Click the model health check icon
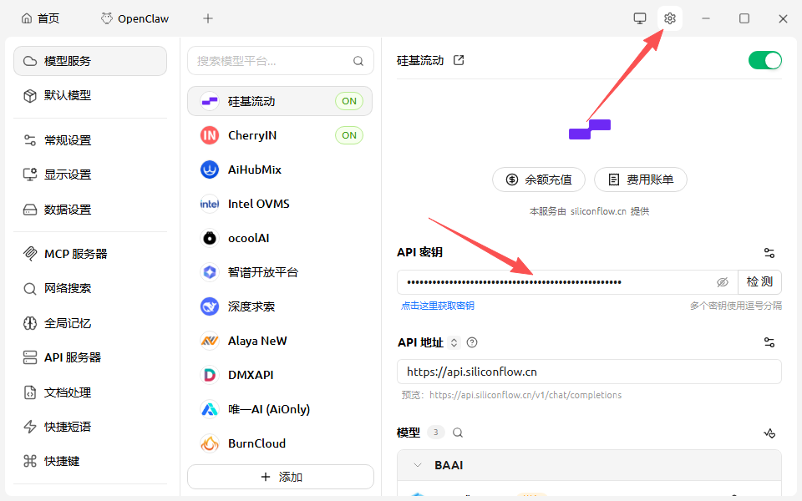 769,433
